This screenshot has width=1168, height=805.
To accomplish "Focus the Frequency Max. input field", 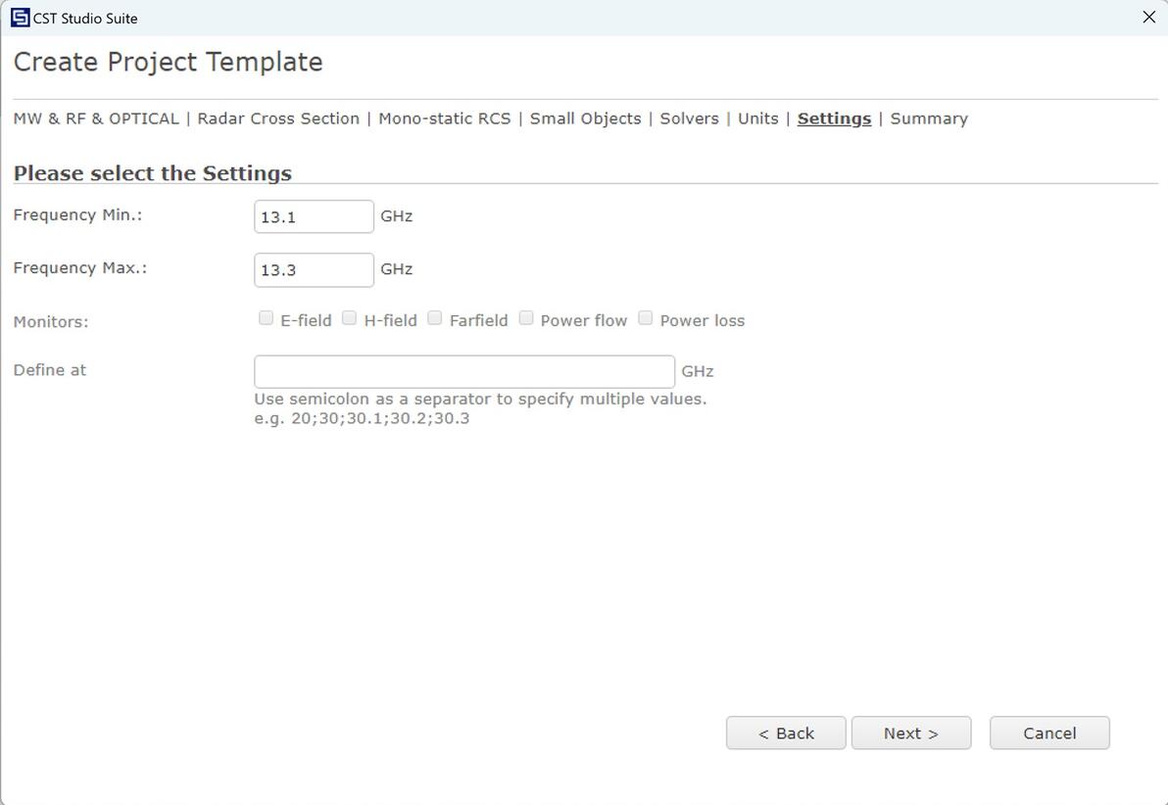I will click(x=314, y=269).
